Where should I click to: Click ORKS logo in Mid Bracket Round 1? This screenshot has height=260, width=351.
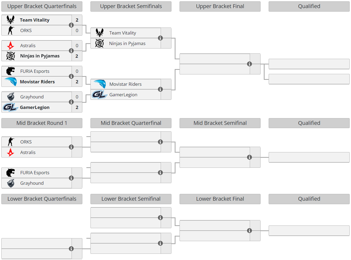(x=11, y=142)
